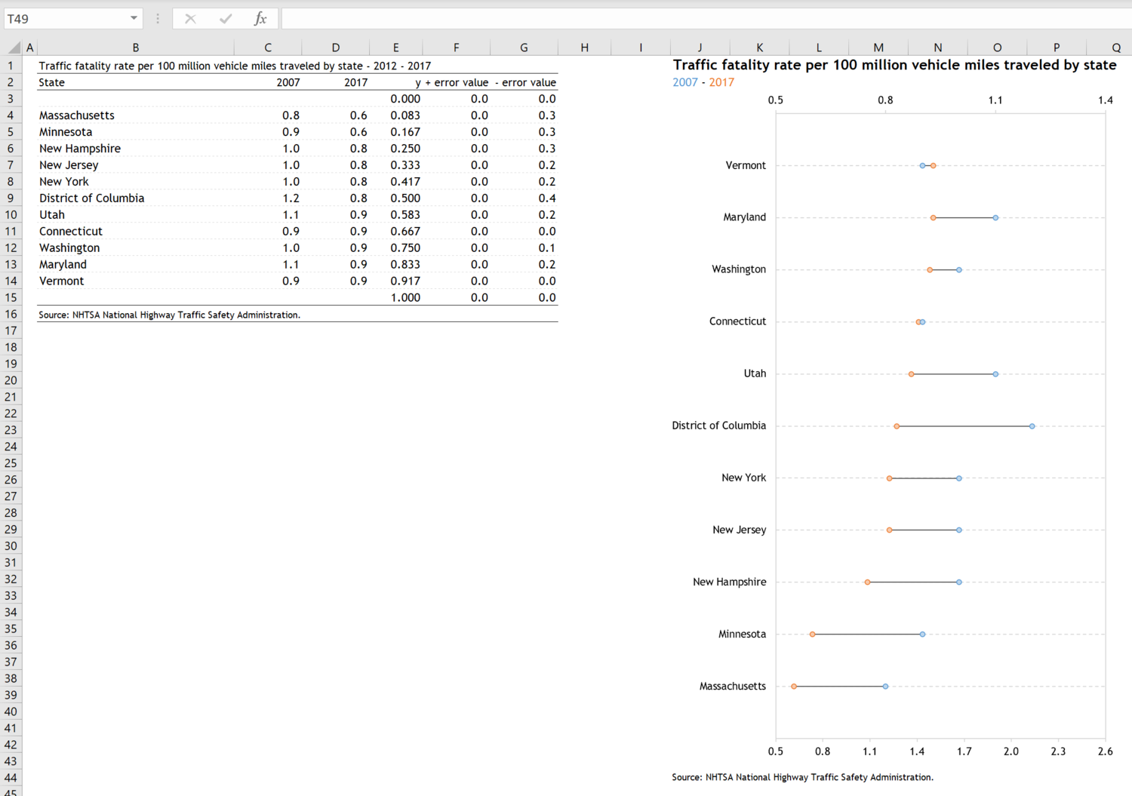This screenshot has height=796, width=1132.
Task: Click the Enter checkmark icon
Action: point(226,18)
